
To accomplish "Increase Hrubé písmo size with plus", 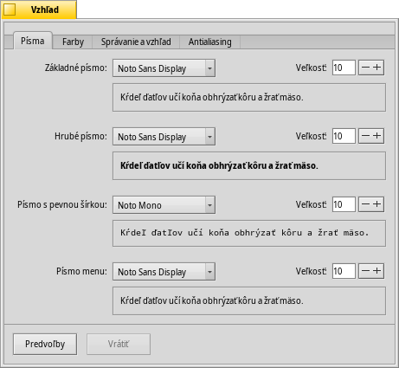I will [377, 136].
